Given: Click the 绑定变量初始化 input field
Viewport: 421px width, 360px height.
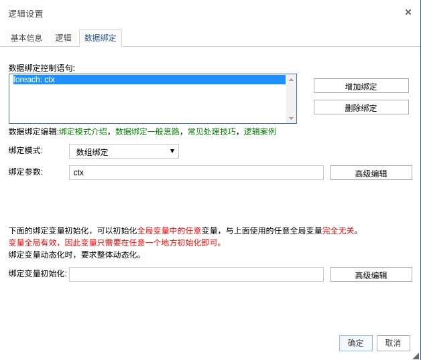Looking at the screenshot, I should point(196,274).
